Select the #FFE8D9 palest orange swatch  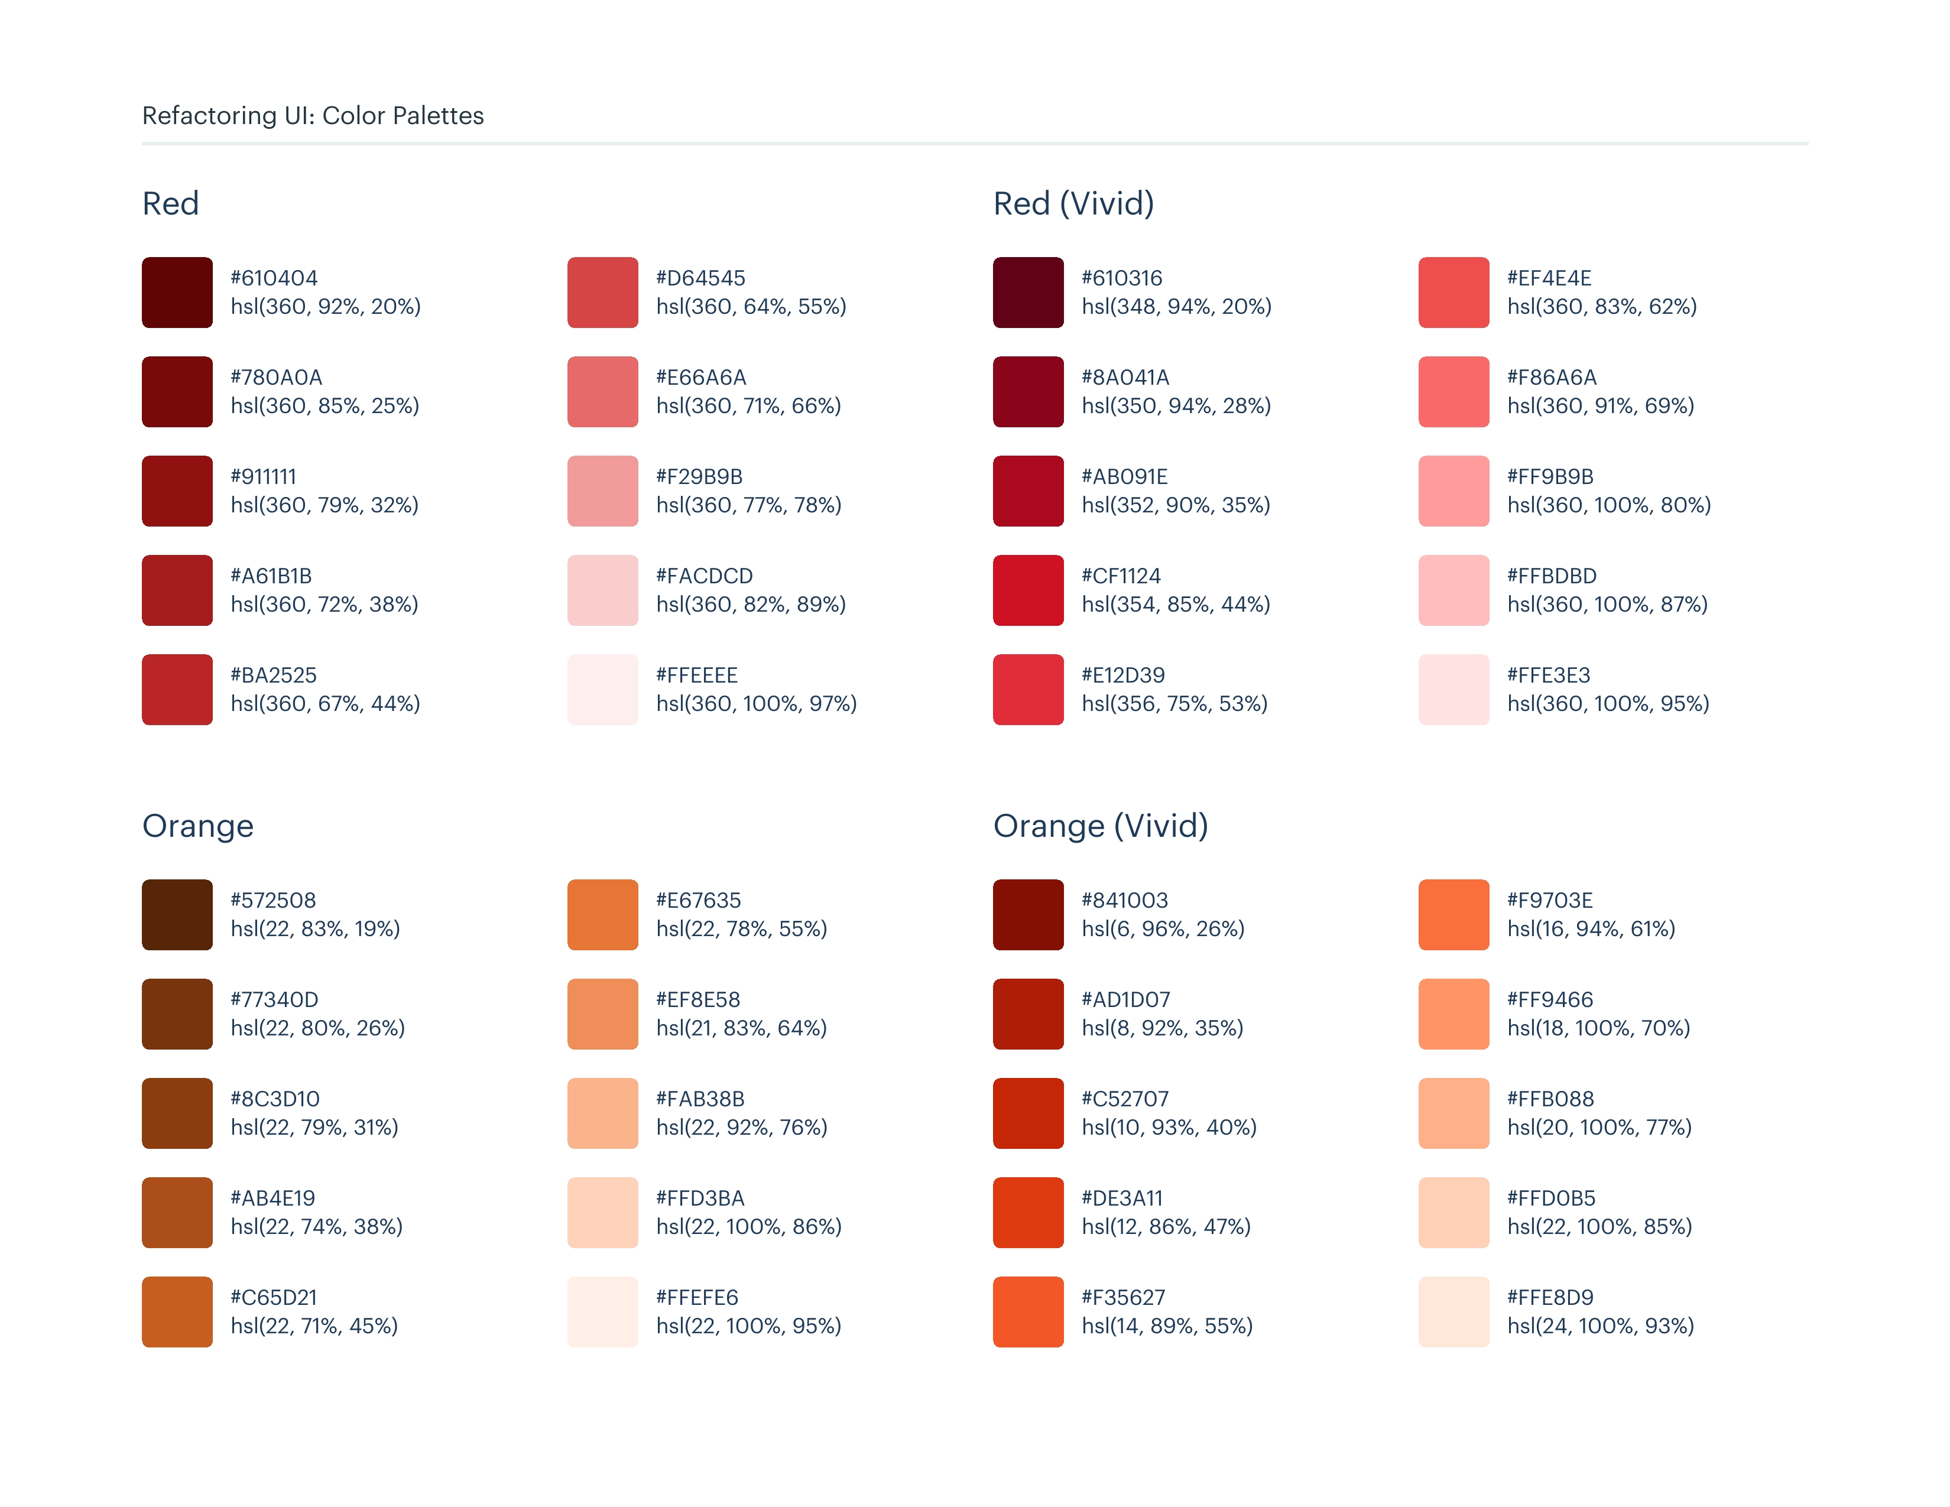[x=1453, y=1311]
